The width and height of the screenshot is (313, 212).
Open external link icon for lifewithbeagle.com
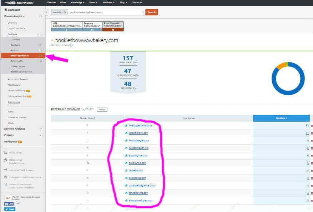126,141
